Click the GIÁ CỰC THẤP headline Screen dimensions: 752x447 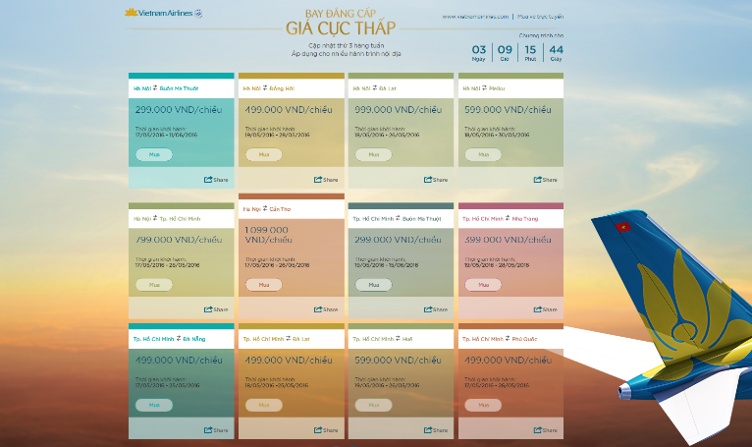coord(341,28)
